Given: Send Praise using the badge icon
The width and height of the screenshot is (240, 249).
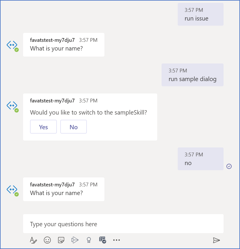Looking at the screenshot, I should [89, 240].
